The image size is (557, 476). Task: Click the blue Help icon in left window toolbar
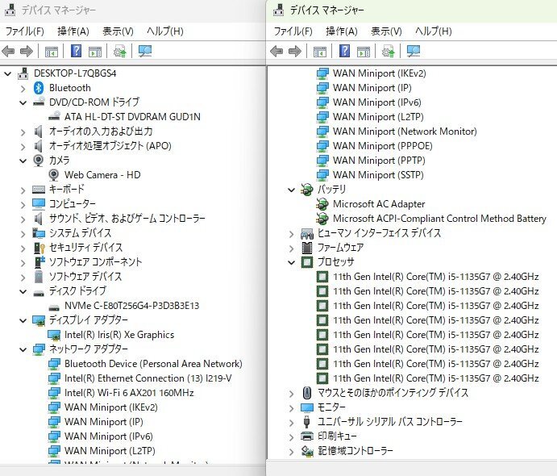coord(76,51)
